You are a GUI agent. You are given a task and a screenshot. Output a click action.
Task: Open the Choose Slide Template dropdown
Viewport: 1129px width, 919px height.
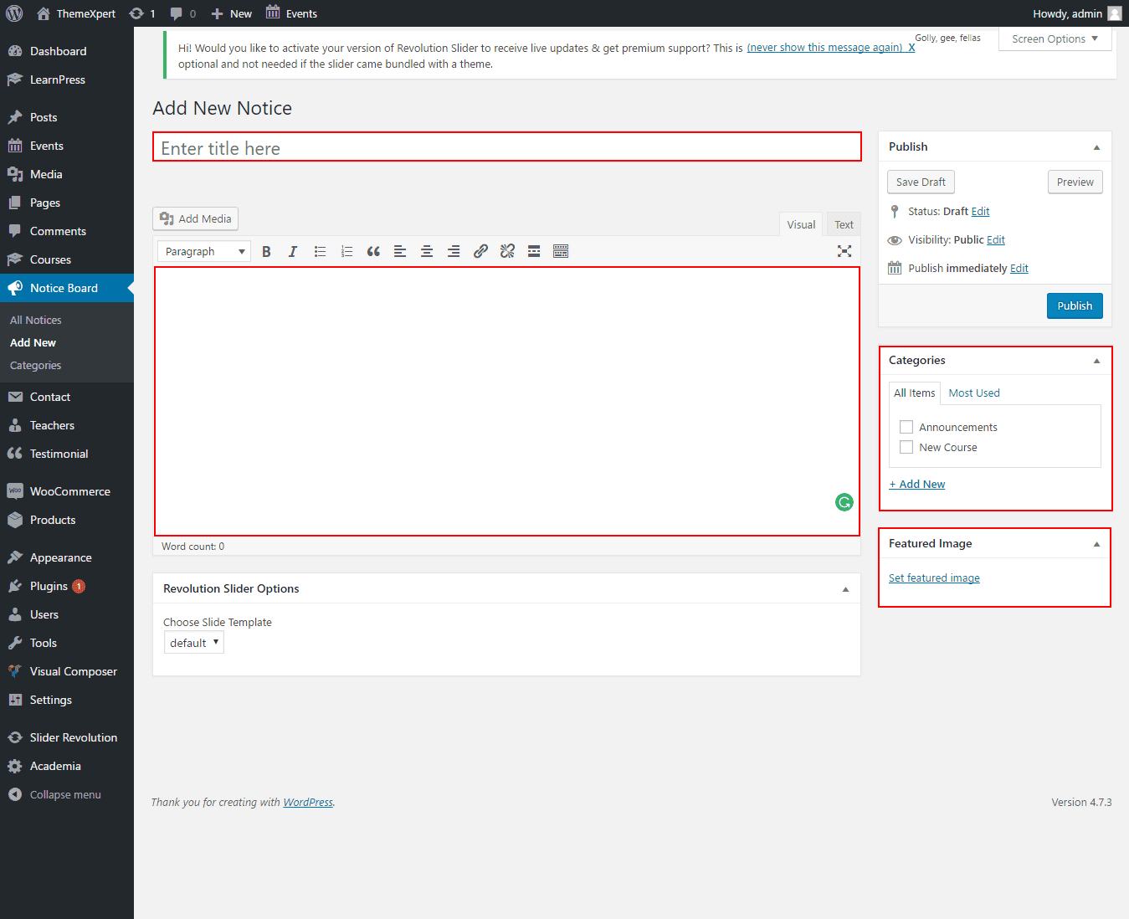click(194, 643)
